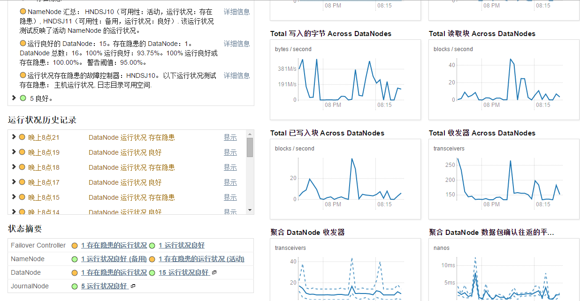The height and width of the screenshot is (301, 580).
Task: Click the 状态摘要 heading
Action: 25,229
